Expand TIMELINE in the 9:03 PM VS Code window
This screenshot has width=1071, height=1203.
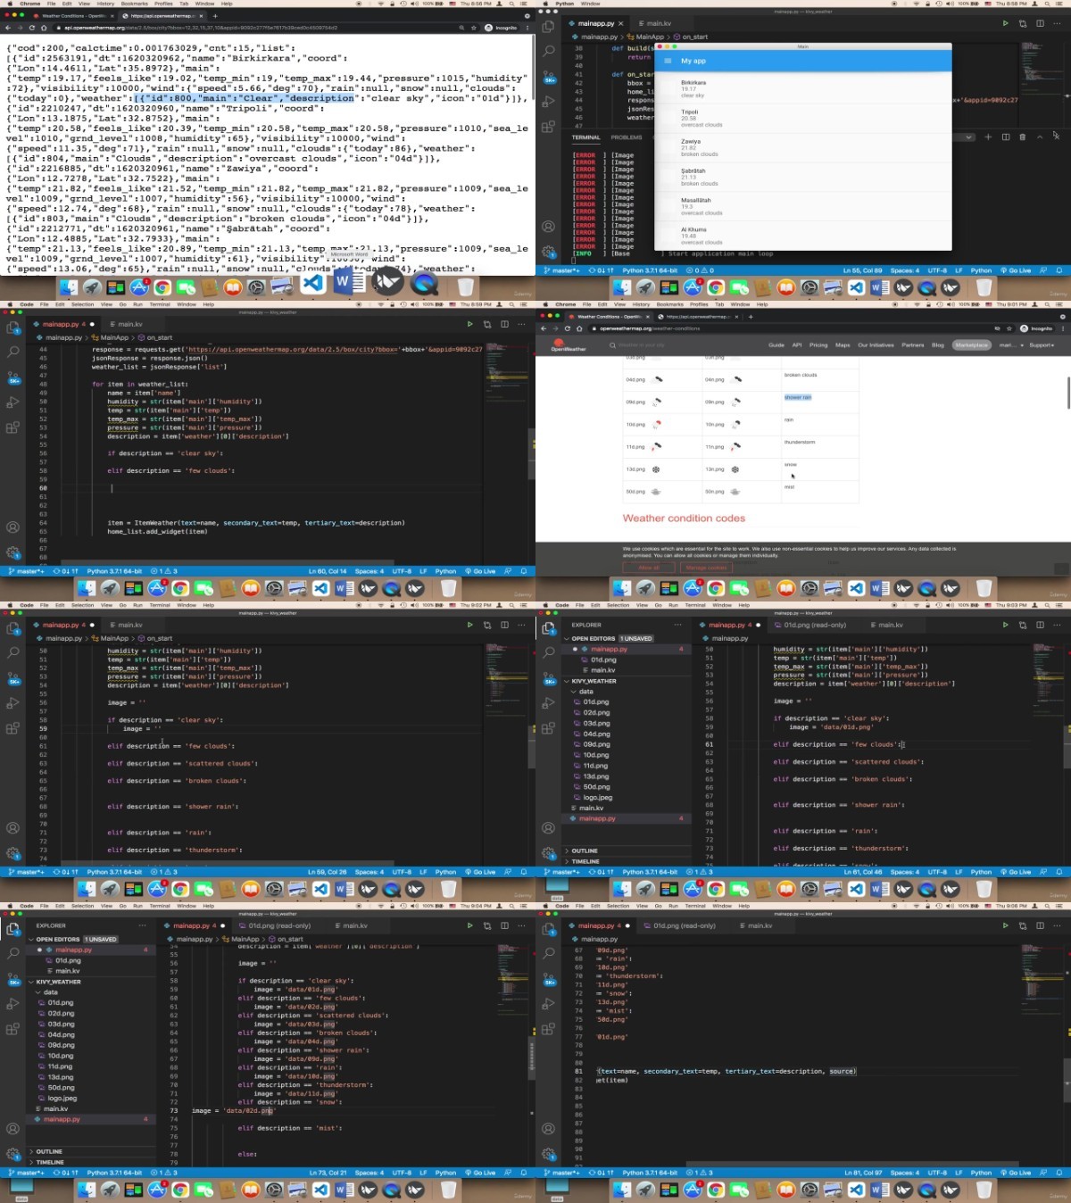tap(585, 861)
